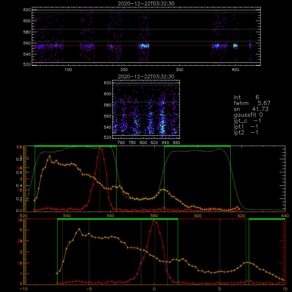Click x-axis label 640 of the third plot
The width and height of the screenshot is (292, 292).
tap(285, 216)
